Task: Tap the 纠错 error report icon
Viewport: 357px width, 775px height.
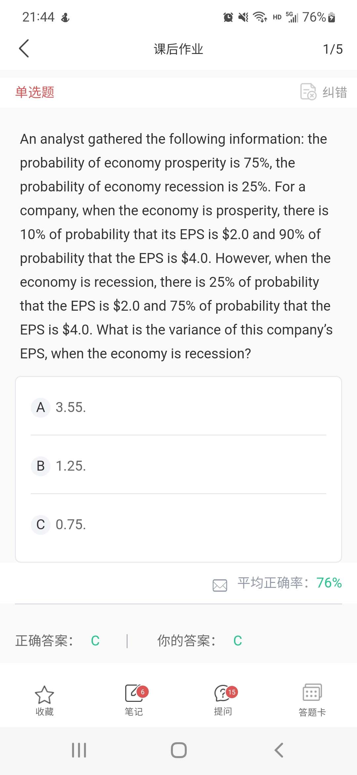Action: click(308, 92)
